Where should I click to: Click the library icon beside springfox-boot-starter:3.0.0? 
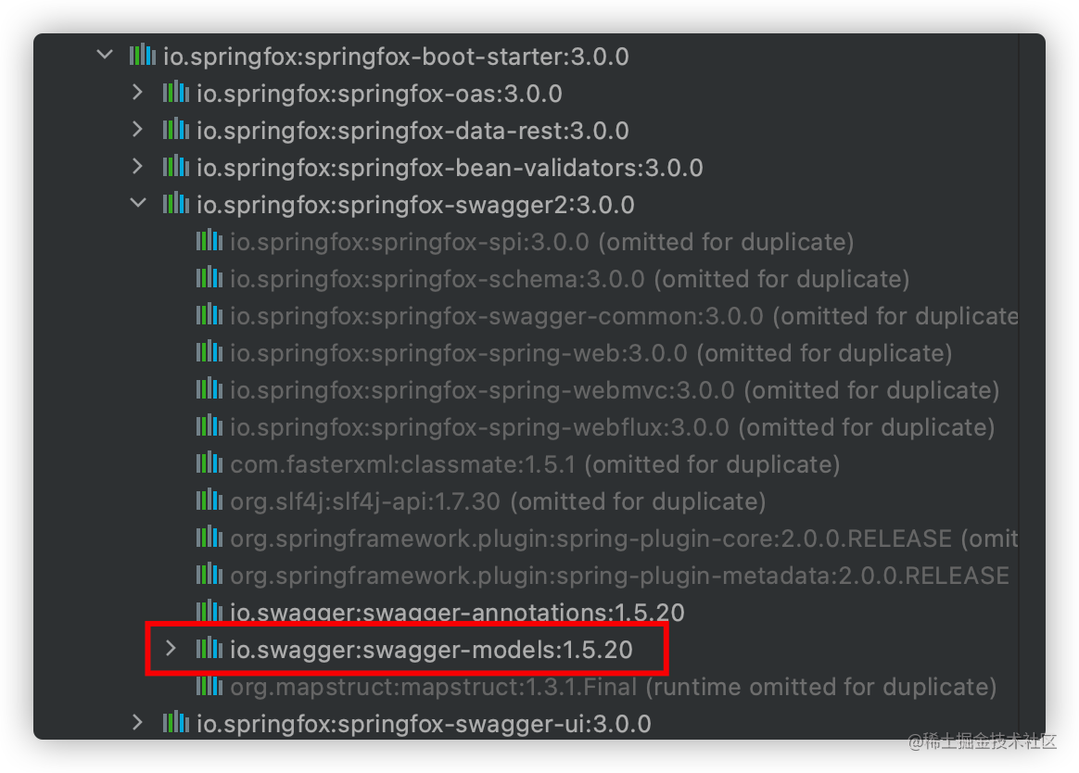pyautogui.click(x=143, y=55)
